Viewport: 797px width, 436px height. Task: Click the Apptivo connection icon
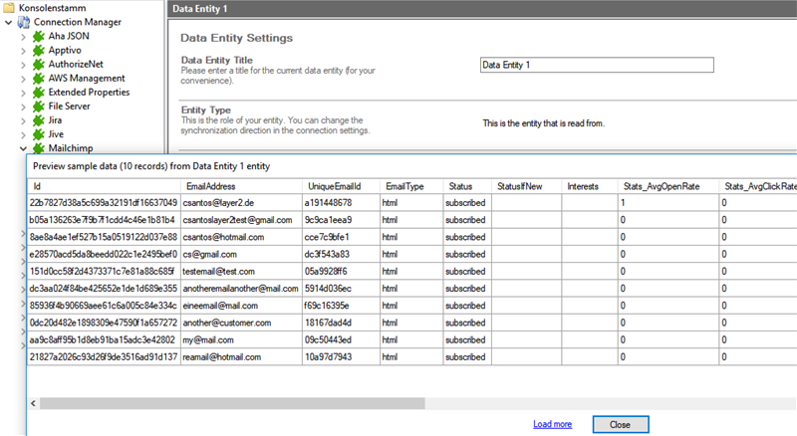[x=40, y=50]
